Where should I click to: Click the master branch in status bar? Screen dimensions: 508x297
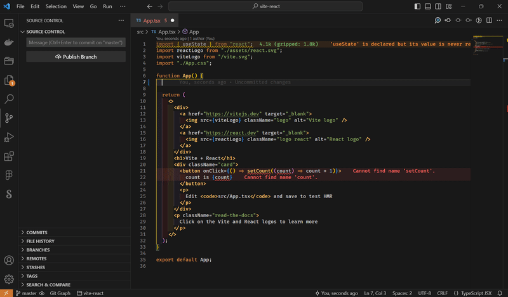pyautogui.click(x=26, y=293)
